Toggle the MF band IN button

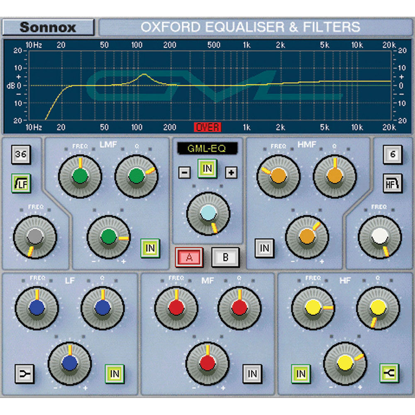point(252,374)
